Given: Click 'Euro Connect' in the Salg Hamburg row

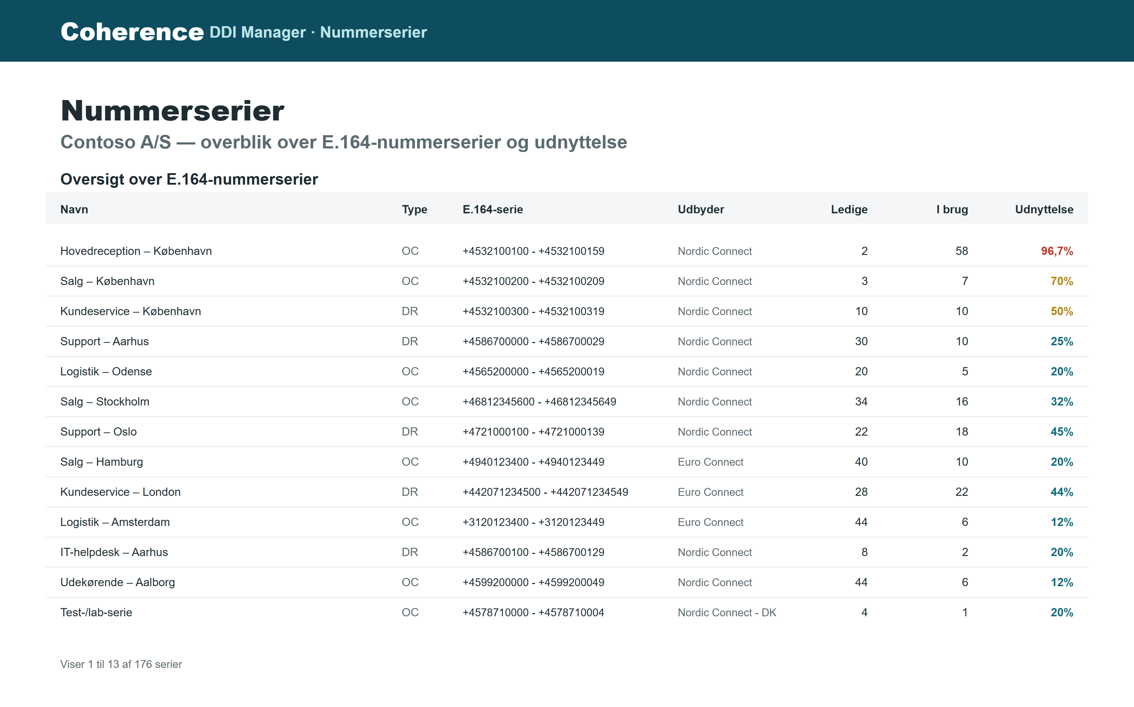Looking at the screenshot, I should tap(710, 461).
